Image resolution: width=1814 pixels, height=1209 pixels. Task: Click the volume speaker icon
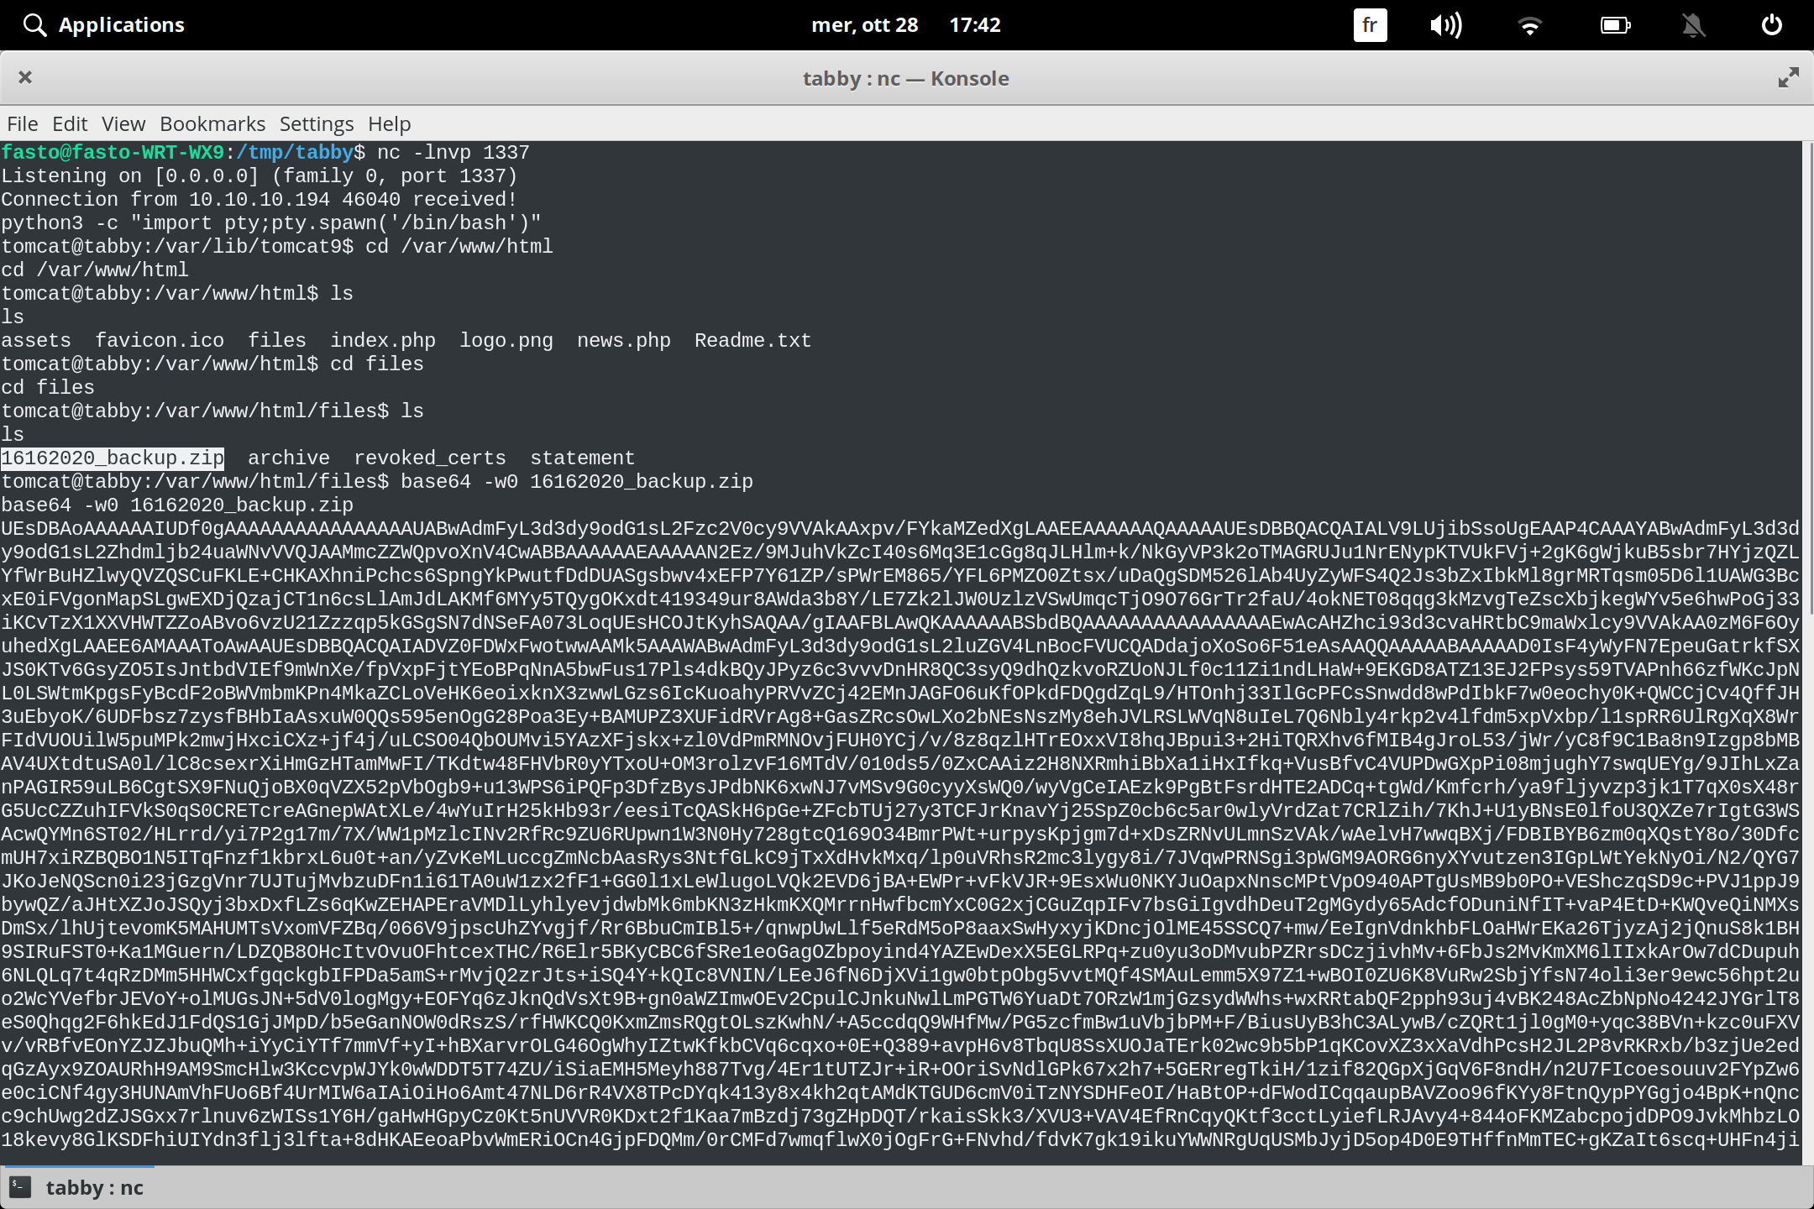click(1446, 24)
